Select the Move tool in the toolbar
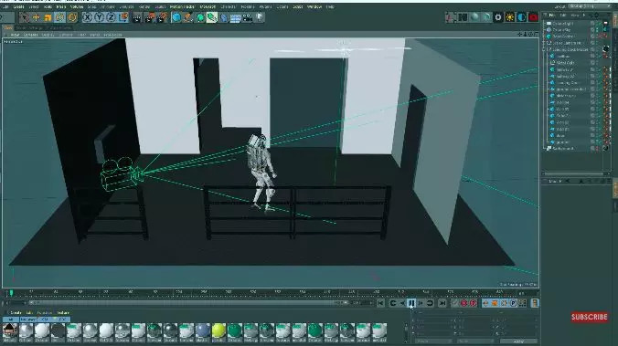 click(36, 17)
